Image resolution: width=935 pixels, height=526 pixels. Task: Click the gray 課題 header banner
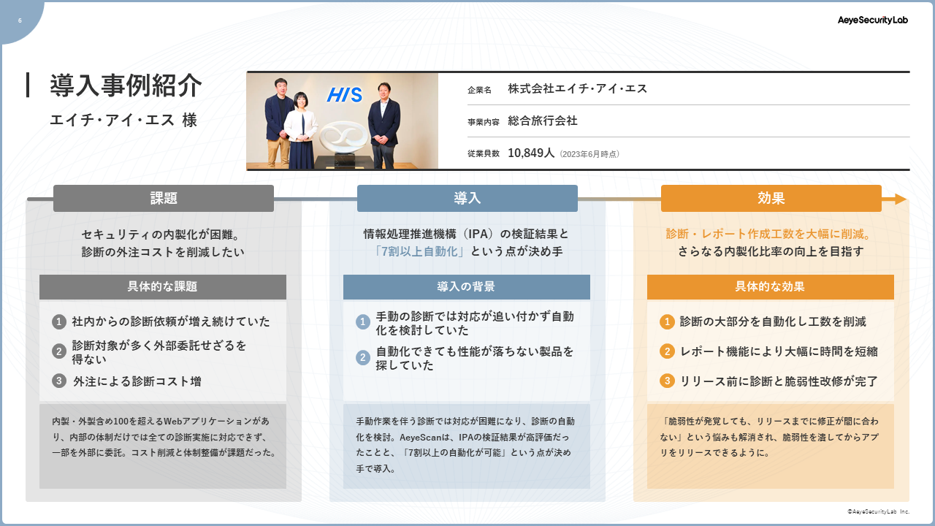(164, 199)
